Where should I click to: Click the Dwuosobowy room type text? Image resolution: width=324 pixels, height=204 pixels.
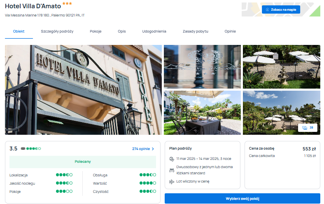204,170
